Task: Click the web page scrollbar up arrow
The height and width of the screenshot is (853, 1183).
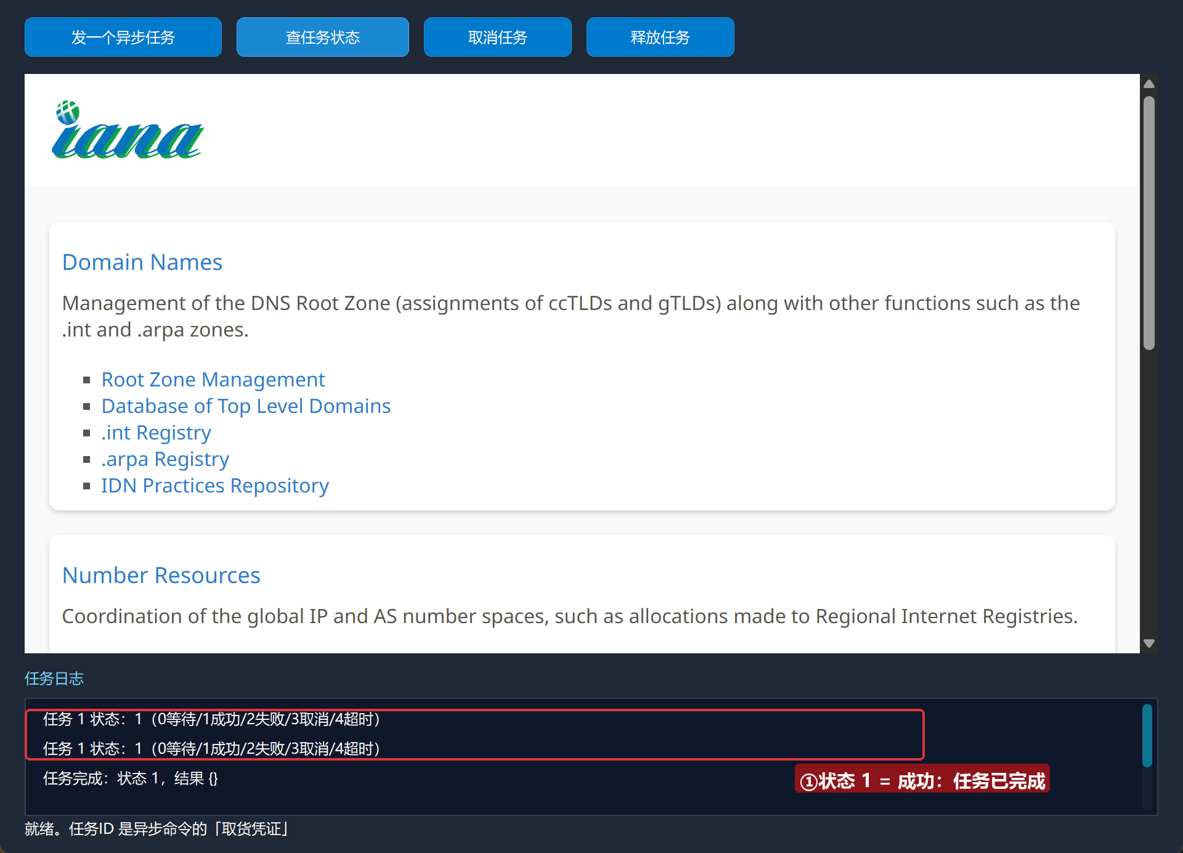Action: click(x=1149, y=84)
